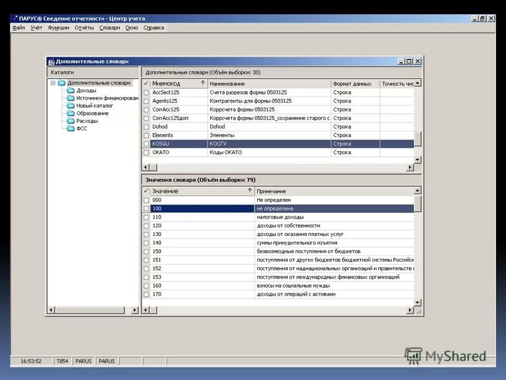
Task: Click the Расходы folder icon
Action: pos(71,121)
